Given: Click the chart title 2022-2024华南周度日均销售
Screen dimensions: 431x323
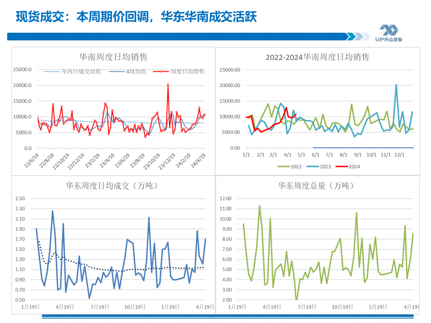Looking at the screenshot, I should (317, 57).
